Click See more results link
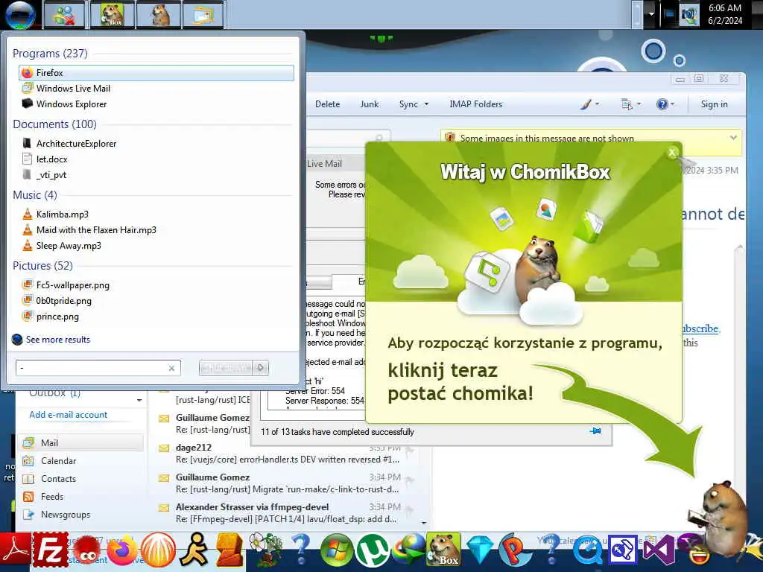 [58, 340]
